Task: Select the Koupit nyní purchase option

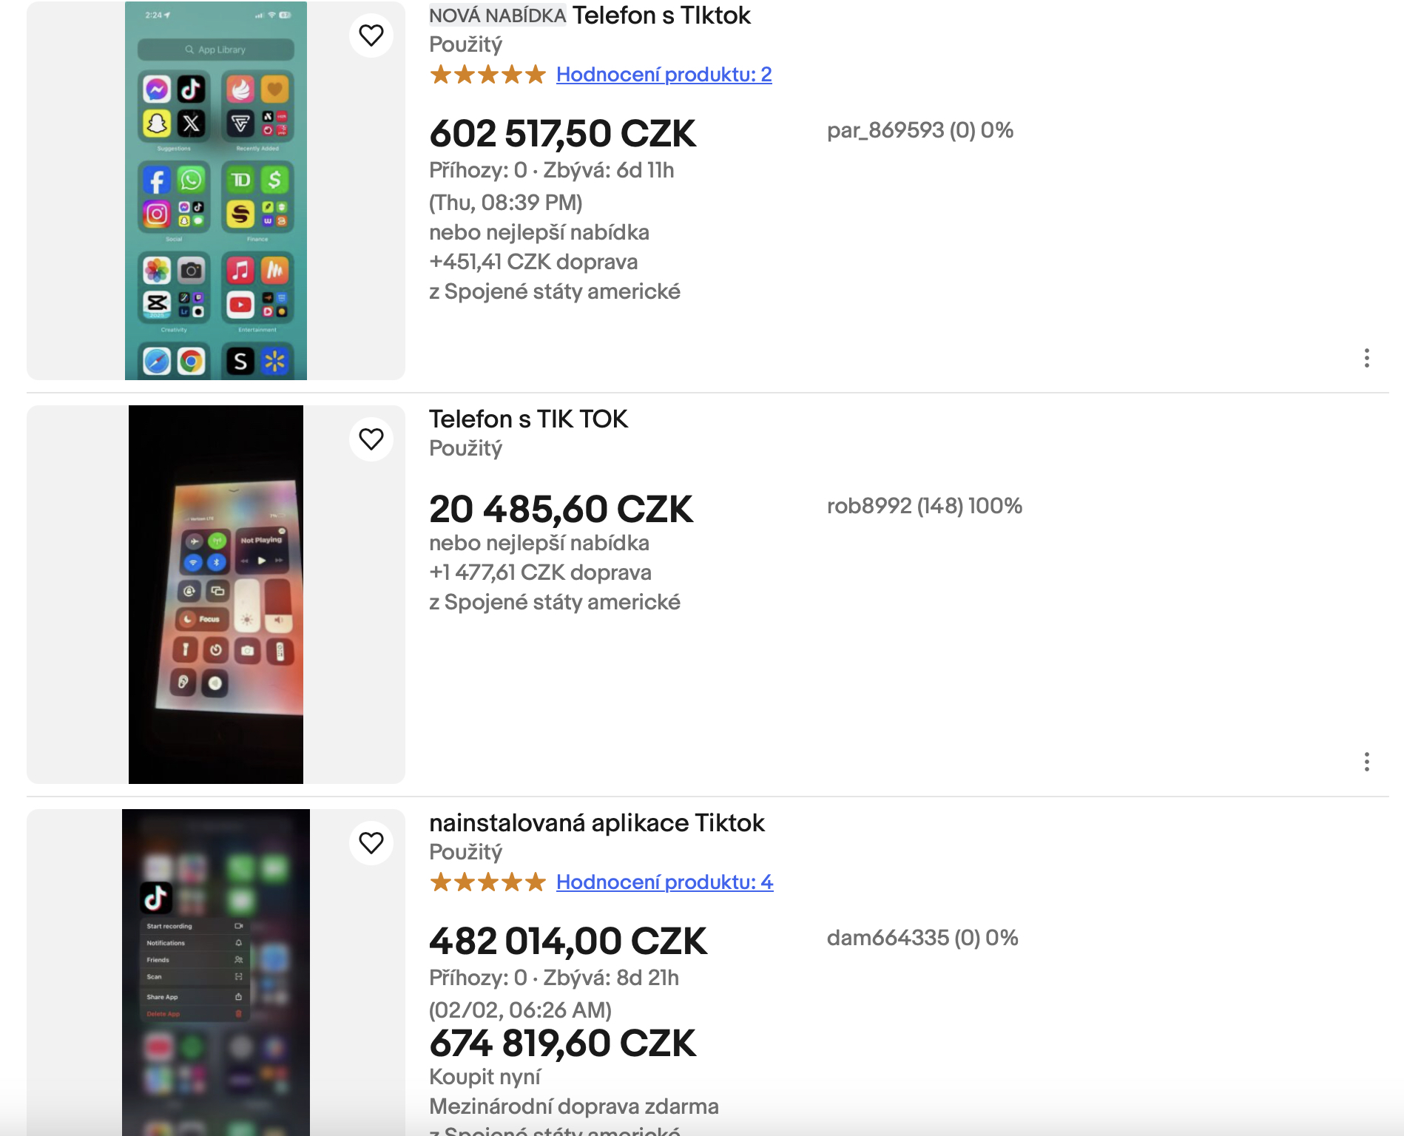Action: [x=484, y=1077]
